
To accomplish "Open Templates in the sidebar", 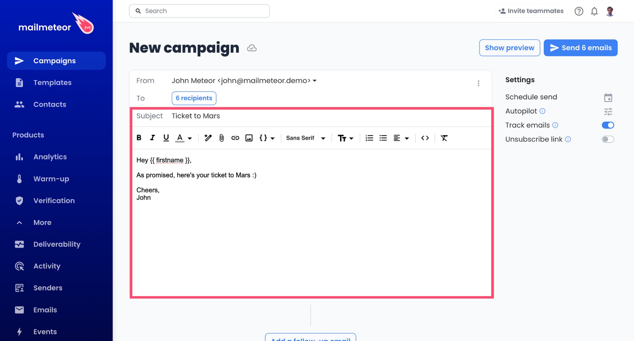I will click(x=56, y=82).
